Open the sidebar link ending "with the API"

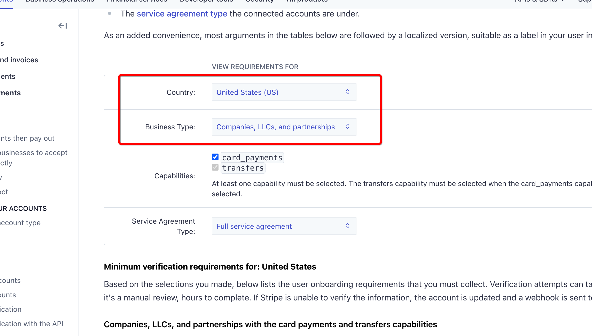tap(32, 324)
